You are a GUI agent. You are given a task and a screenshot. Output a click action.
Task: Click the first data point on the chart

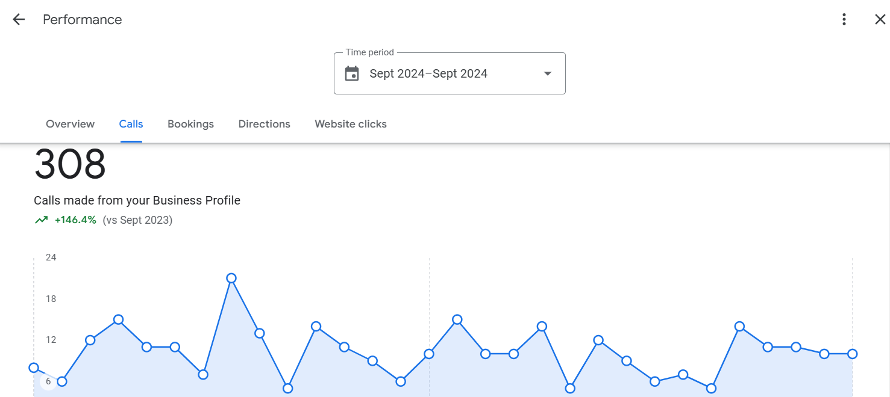coord(34,368)
